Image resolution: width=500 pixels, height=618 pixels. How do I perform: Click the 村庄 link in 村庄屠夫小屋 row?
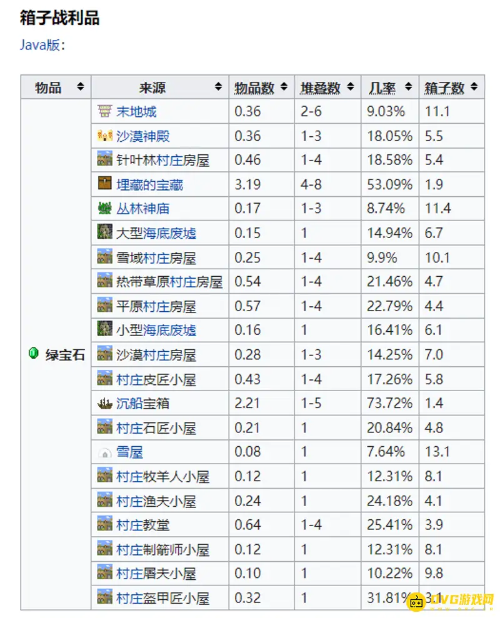(x=130, y=574)
